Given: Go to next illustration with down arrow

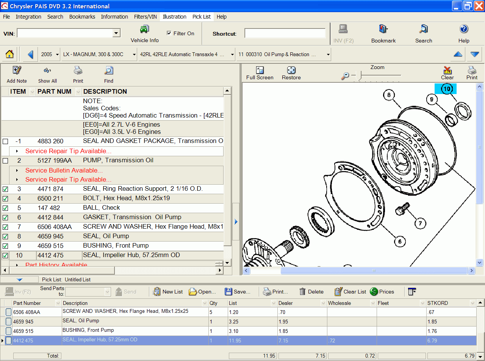Looking at the screenshot, I should [x=475, y=54].
